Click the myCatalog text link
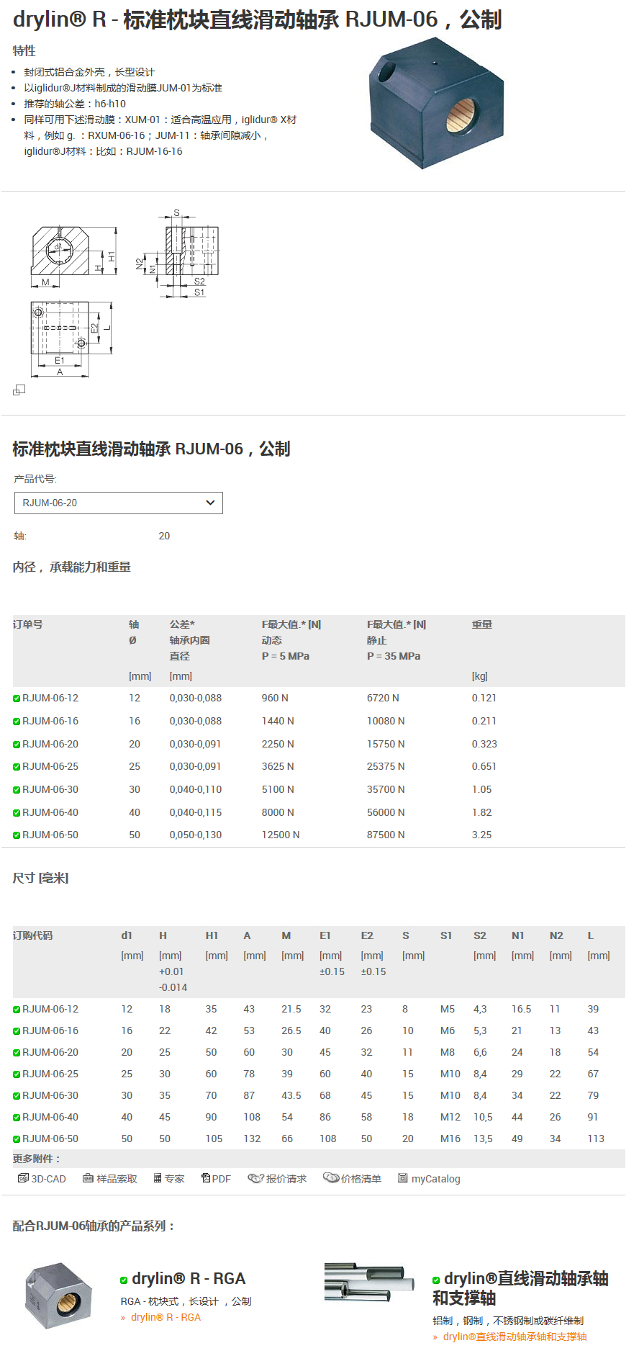The image size is (639, 1356). pyautogui.click(x=435, y=1179)
